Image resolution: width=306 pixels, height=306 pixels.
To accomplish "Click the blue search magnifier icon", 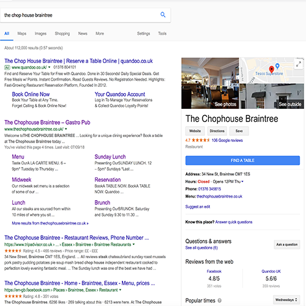I will point(163,15).
